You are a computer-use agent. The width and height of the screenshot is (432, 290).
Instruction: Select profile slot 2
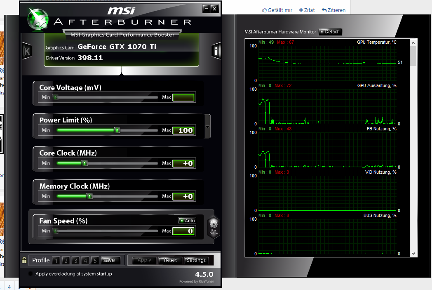[x=66, y=260]
